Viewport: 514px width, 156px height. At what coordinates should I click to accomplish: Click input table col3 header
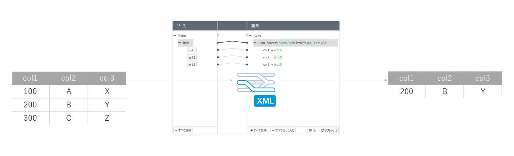[x=107, y=78]
